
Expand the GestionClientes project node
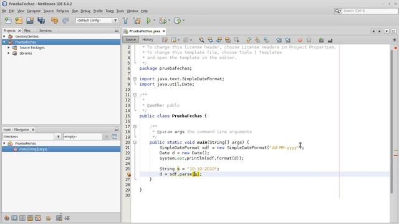point(4,36)
